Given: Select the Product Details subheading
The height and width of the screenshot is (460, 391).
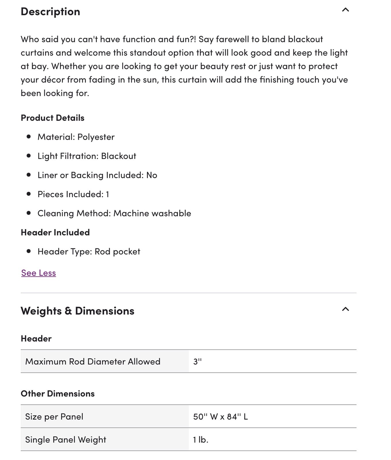Looking at the screenshot, I should tap(53, 118).
